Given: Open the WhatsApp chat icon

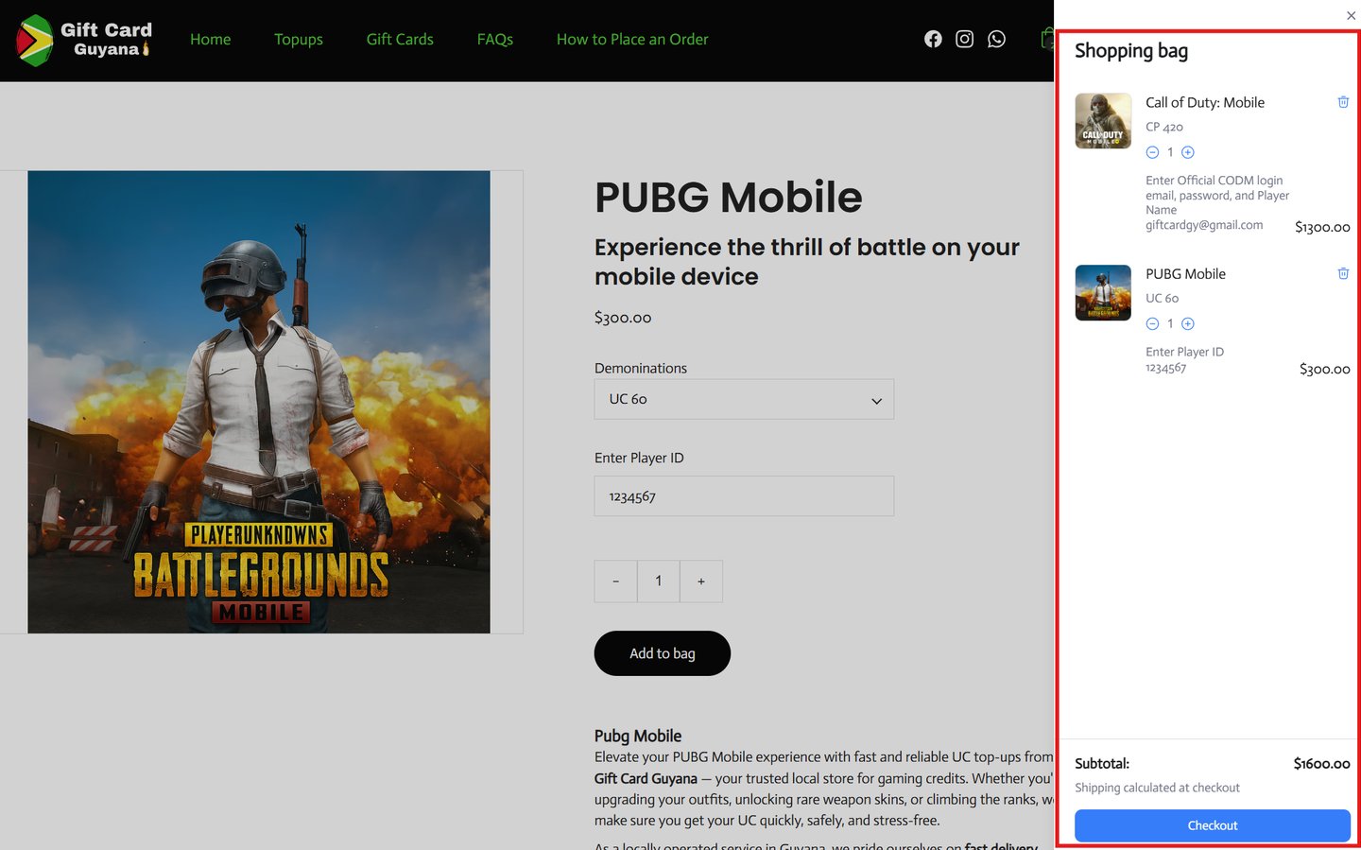Looking at the screenshot, I should (x=996, y=39).
